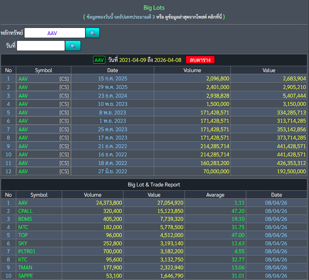Click the search icon beside the วันที่ field
The image size is (309, 280).
pyautogui.click(x=73, y=46)
